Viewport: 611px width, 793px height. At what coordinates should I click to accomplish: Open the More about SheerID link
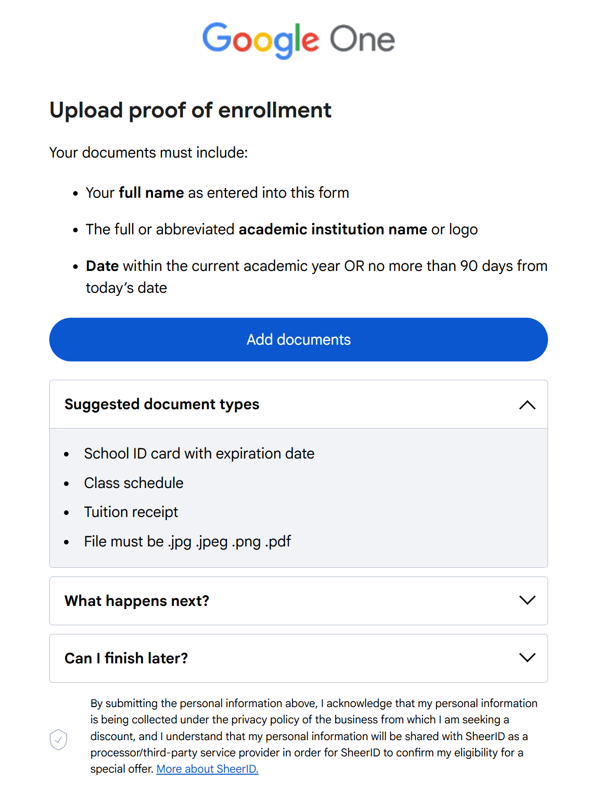click(x=207, y=769)
